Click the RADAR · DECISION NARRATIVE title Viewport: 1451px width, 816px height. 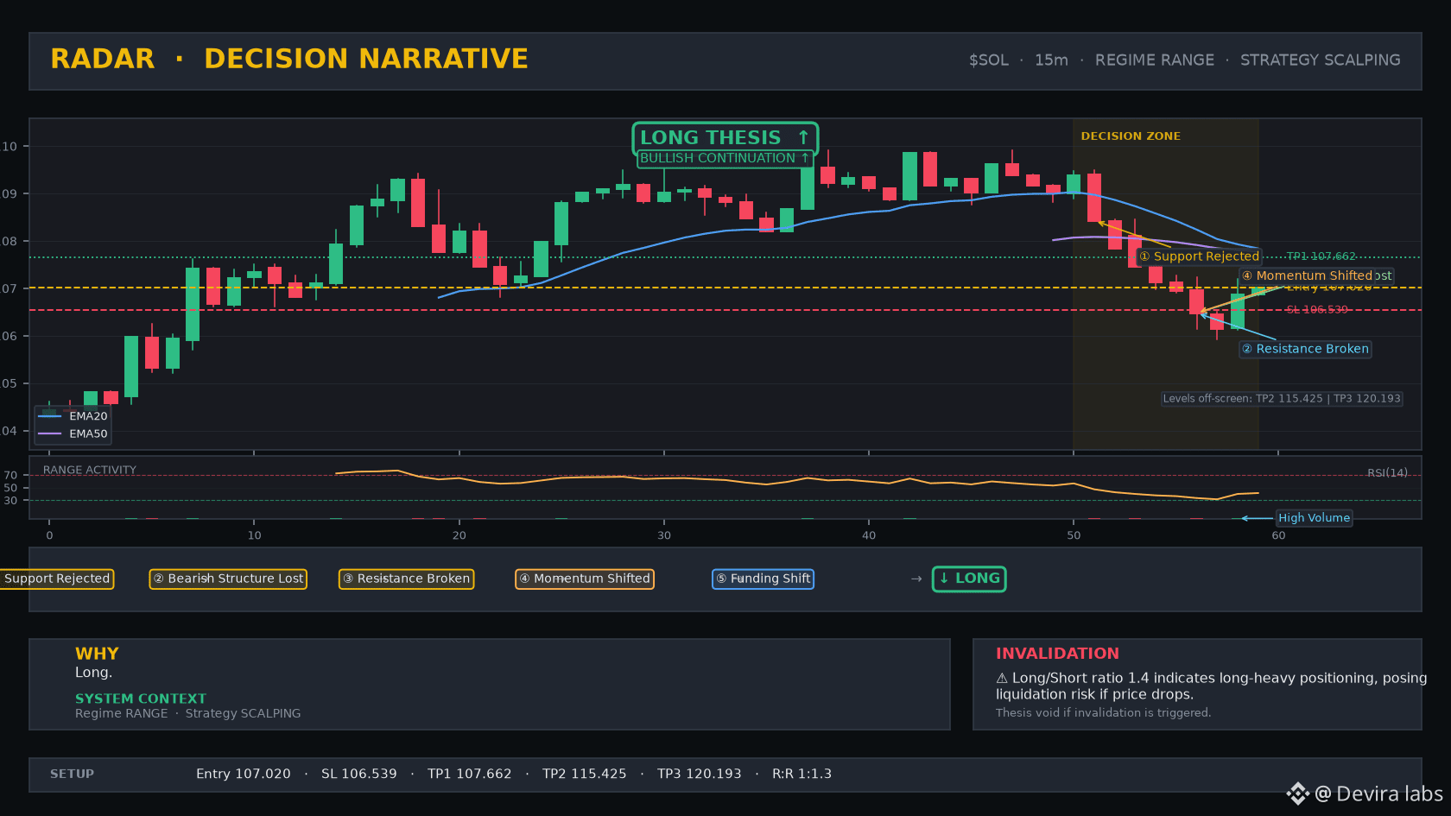click(x=289, y=59)
